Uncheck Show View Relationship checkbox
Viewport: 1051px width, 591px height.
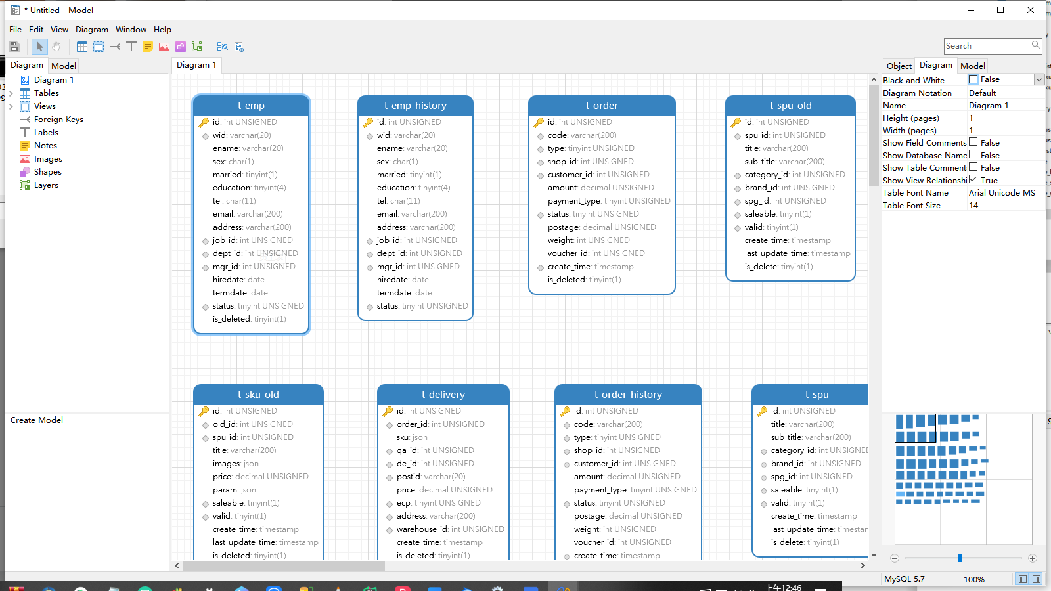[973, 180]
